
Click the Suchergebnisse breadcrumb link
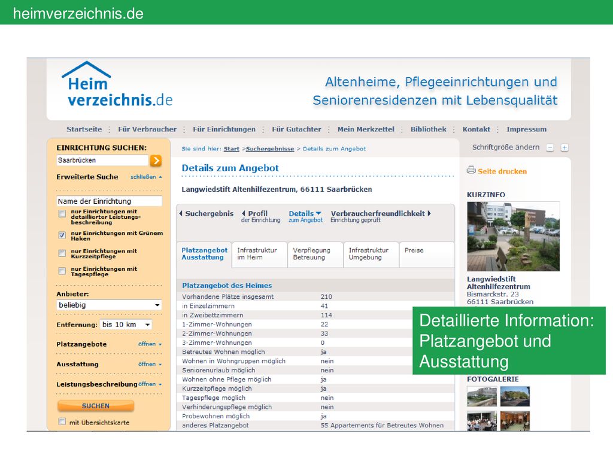270,149
